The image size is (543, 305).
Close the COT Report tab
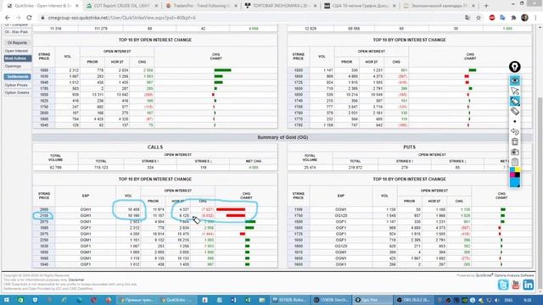coord(156,6)
